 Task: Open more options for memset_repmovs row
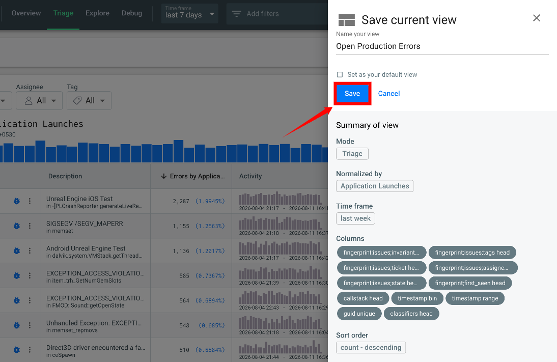click(x=30, y=325)
